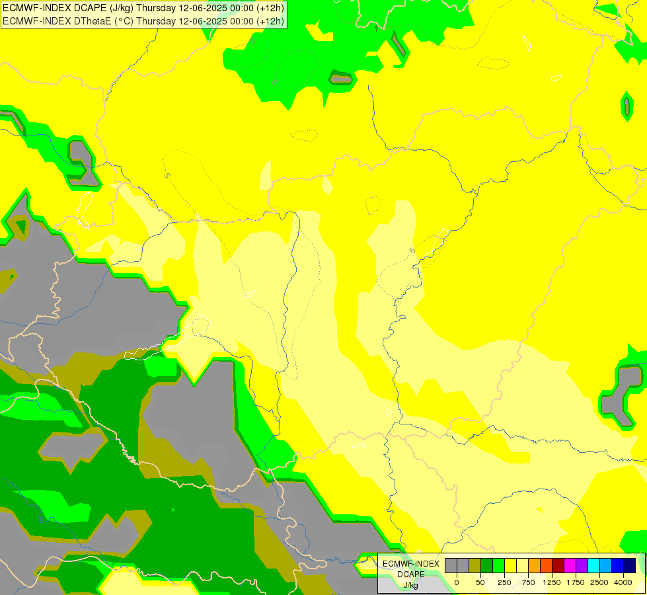Select the legend value 1250
Viewport: 647px width, 595px height.
[x=552, y=582]
